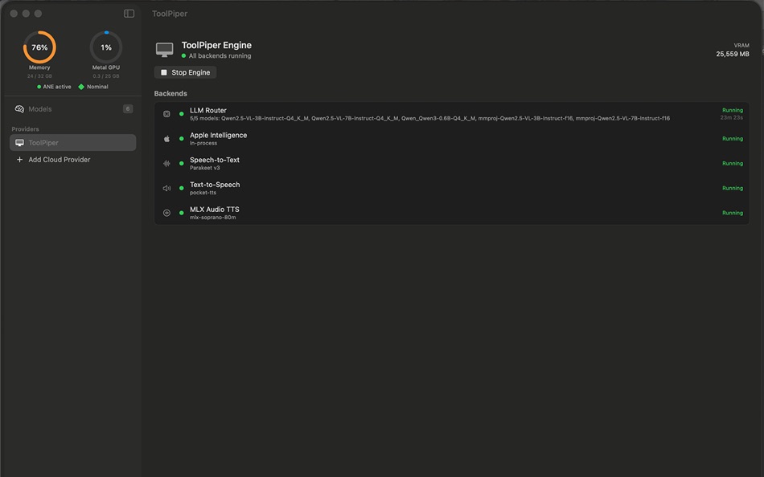Image resolution: width=764 pixels, height=477 pixels.
Task: Collapse the sidebar with the panel toggle
Action: pos(129,13)
